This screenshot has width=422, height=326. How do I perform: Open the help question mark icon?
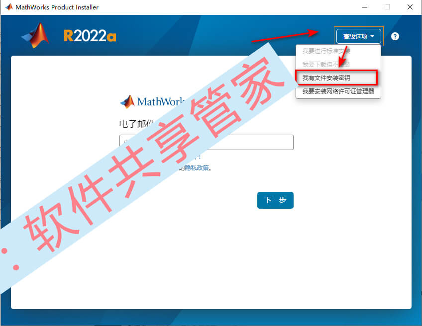[x=395, y=36]
